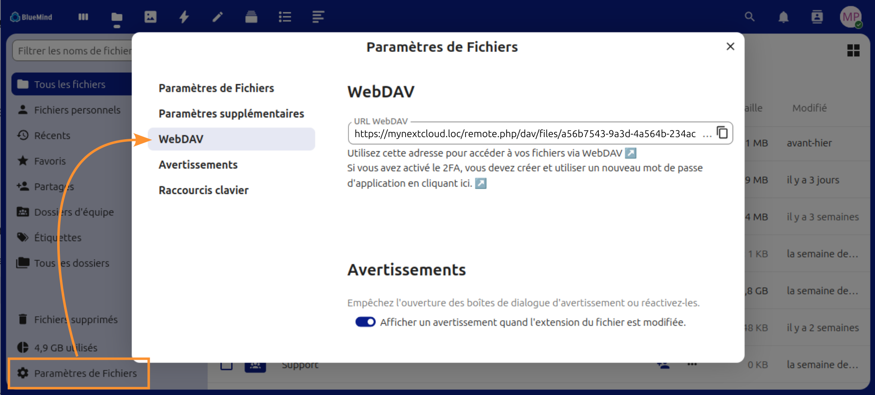Open the Support row three-dots actions menu
This screenshot has width=875, height=395.
[692, 364]
